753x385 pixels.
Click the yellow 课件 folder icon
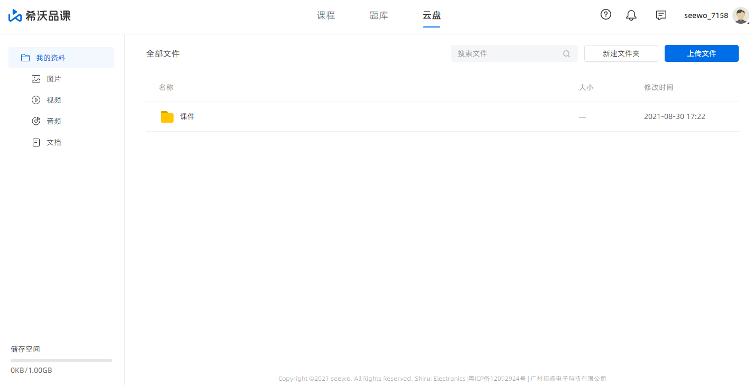167,116
